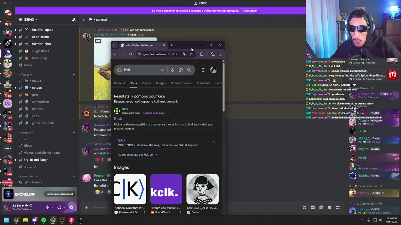This screenshot has width=401, height=225.
Task: Open the Kick search result link
Action: pyautogui.click(x=118, y=118)
